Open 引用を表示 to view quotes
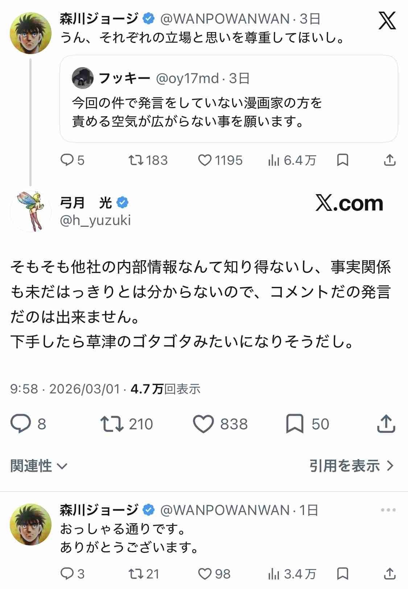Screen dimensions: 408x589 [351, 466]
